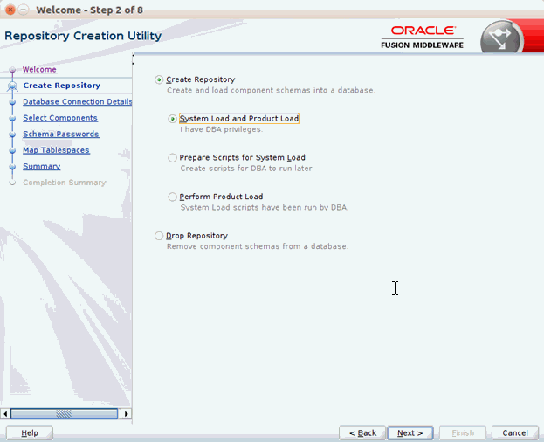This screenshot has height=442, width=544.
Task: Click 'System Load scripts have been run by DBA.' text
Action: pyautogui.click(x=264, y=208)
